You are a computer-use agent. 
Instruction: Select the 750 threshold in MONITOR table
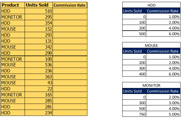click(134, 114)
